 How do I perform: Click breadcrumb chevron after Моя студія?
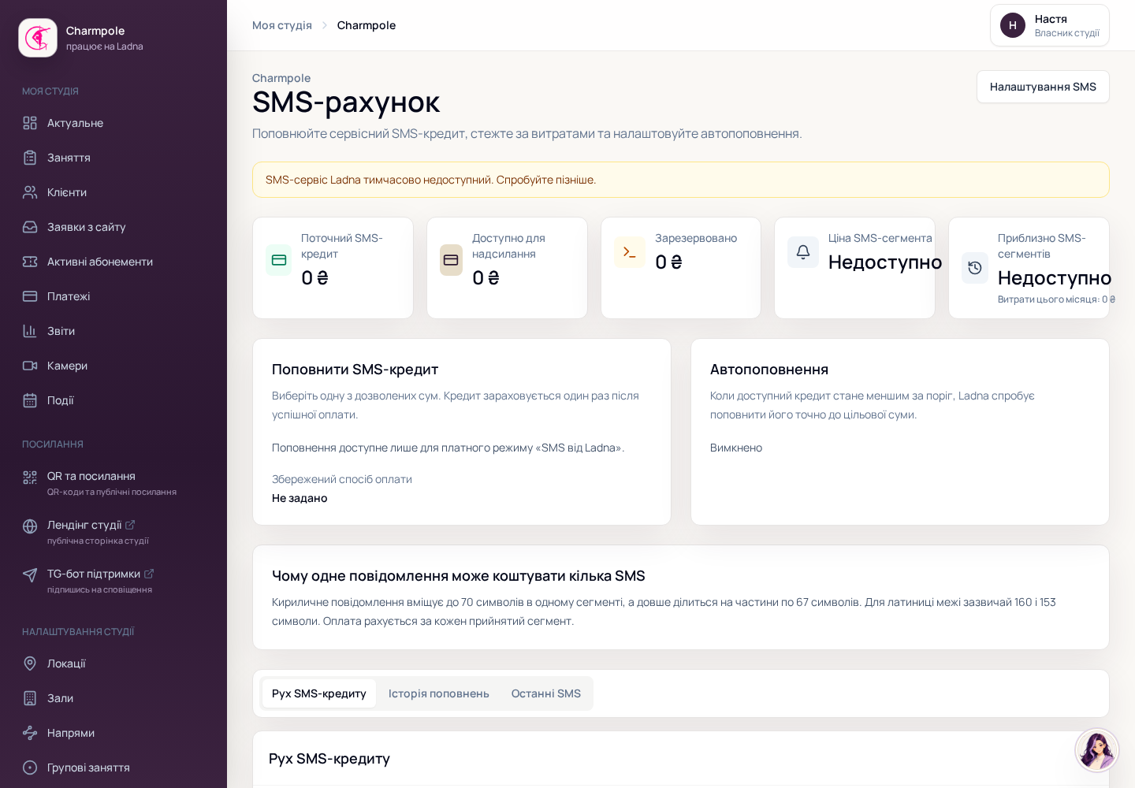[x=325, y=25]
